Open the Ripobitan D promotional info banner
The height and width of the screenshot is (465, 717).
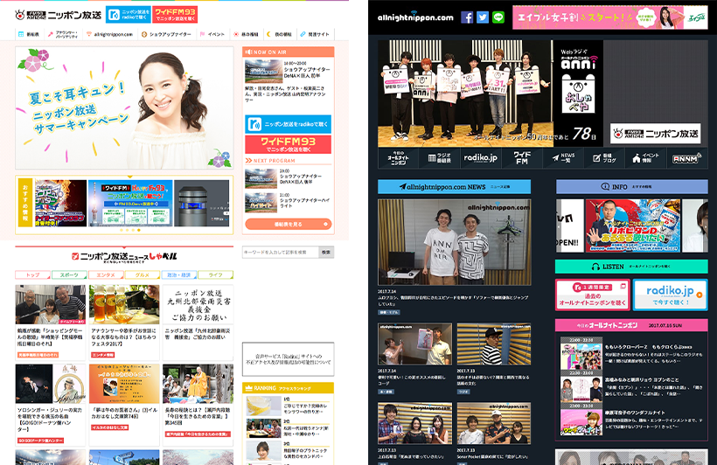point(633,226)
